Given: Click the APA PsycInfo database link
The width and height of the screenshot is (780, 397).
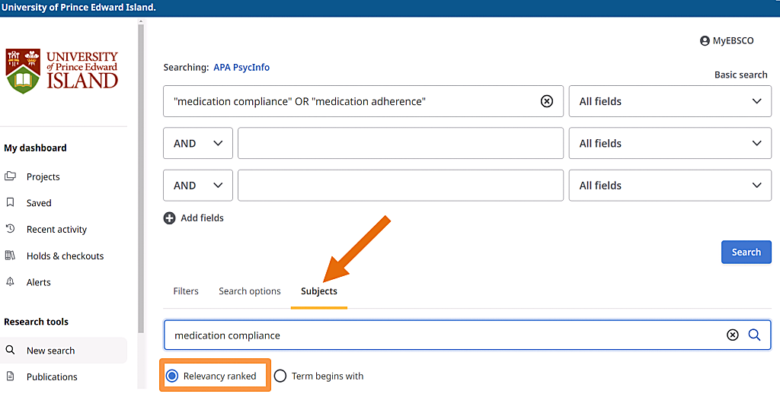Looking at the screenshot, I should [x=241, y=67].
